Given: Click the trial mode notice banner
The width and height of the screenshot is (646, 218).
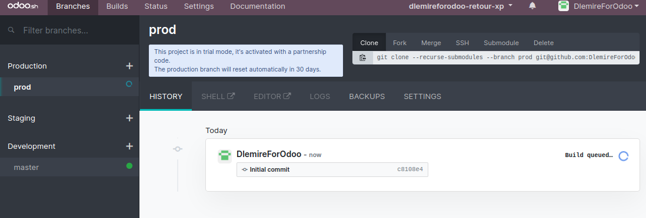Looking at the screenshot, I should click(246, 61).
